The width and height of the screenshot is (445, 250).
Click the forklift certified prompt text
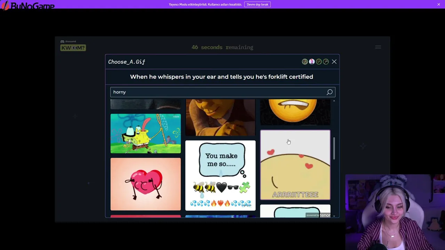click(221, 77)
